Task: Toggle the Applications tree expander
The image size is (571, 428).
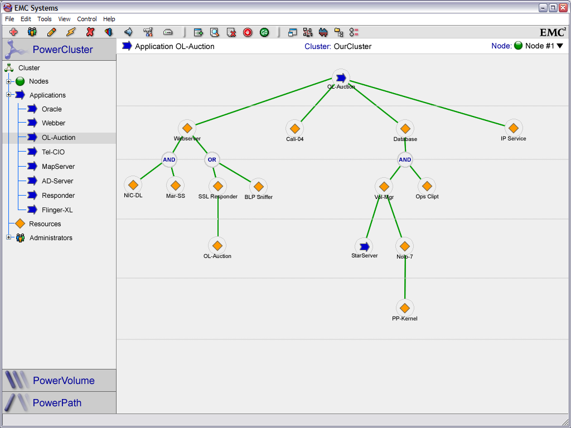Action: coord(9,95)
